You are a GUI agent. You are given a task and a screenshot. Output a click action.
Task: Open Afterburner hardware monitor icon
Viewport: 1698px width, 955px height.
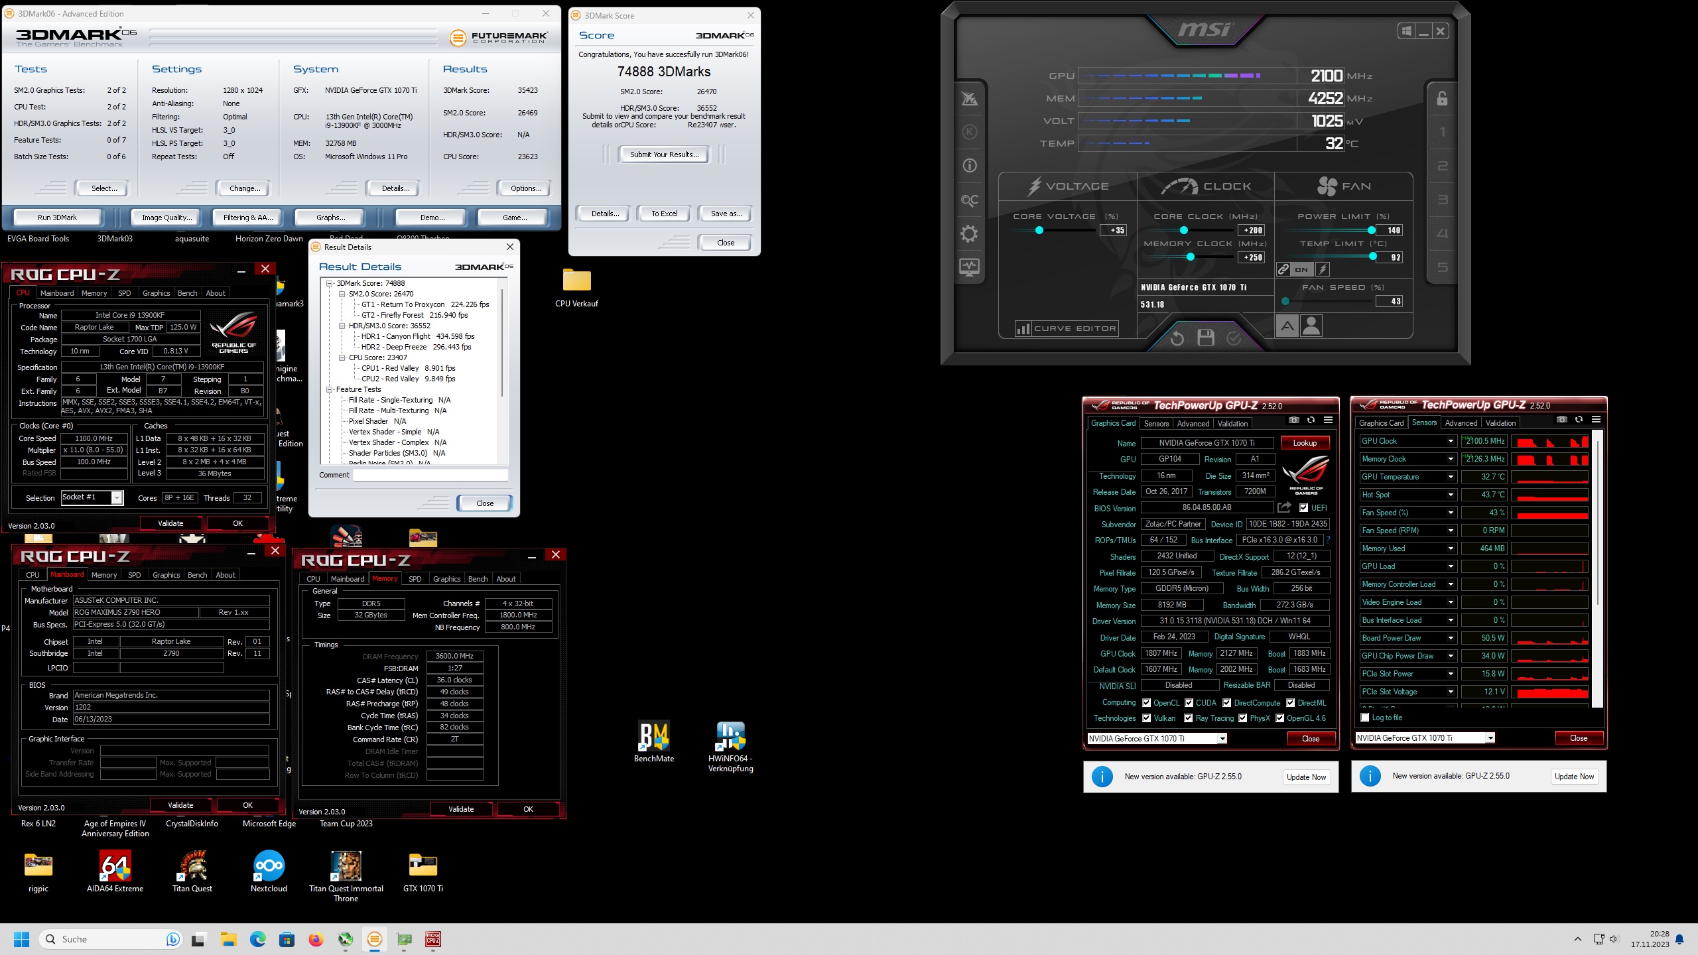(969, 267)
